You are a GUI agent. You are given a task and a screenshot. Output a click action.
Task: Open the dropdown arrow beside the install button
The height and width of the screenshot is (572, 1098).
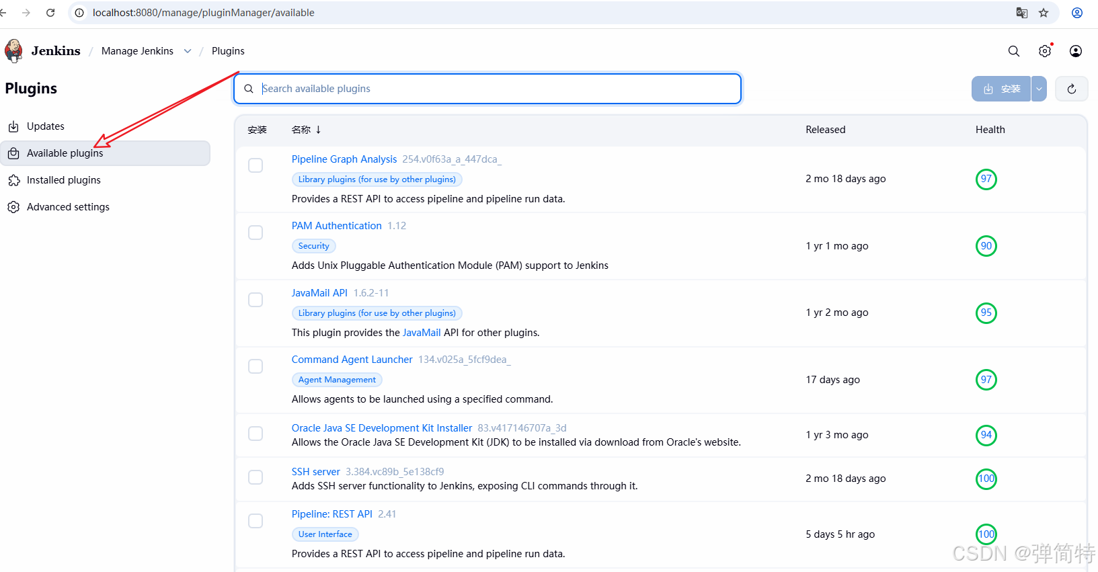coord(1039,89)
